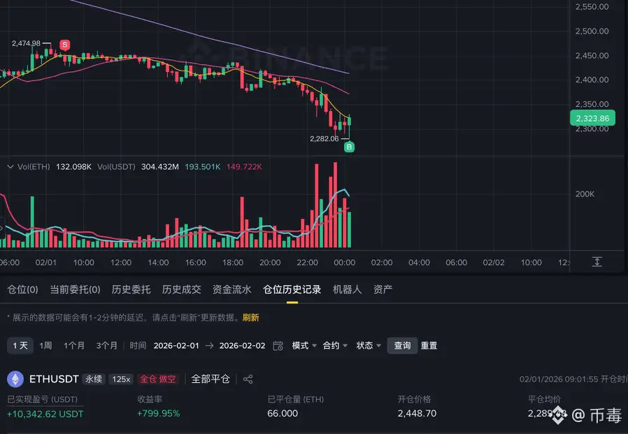Click the 2,282.06 low price label
The height and width of the screenshot is (434, 628).
[x=324, y=138]
